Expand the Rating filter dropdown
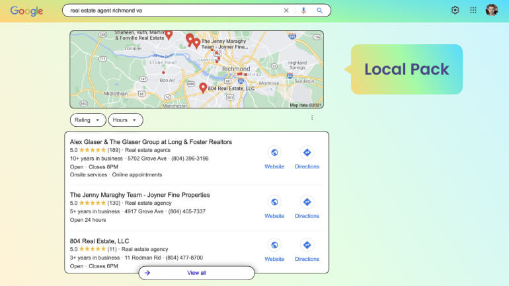The width and height of the screenshot is (509, 286). 88,120
